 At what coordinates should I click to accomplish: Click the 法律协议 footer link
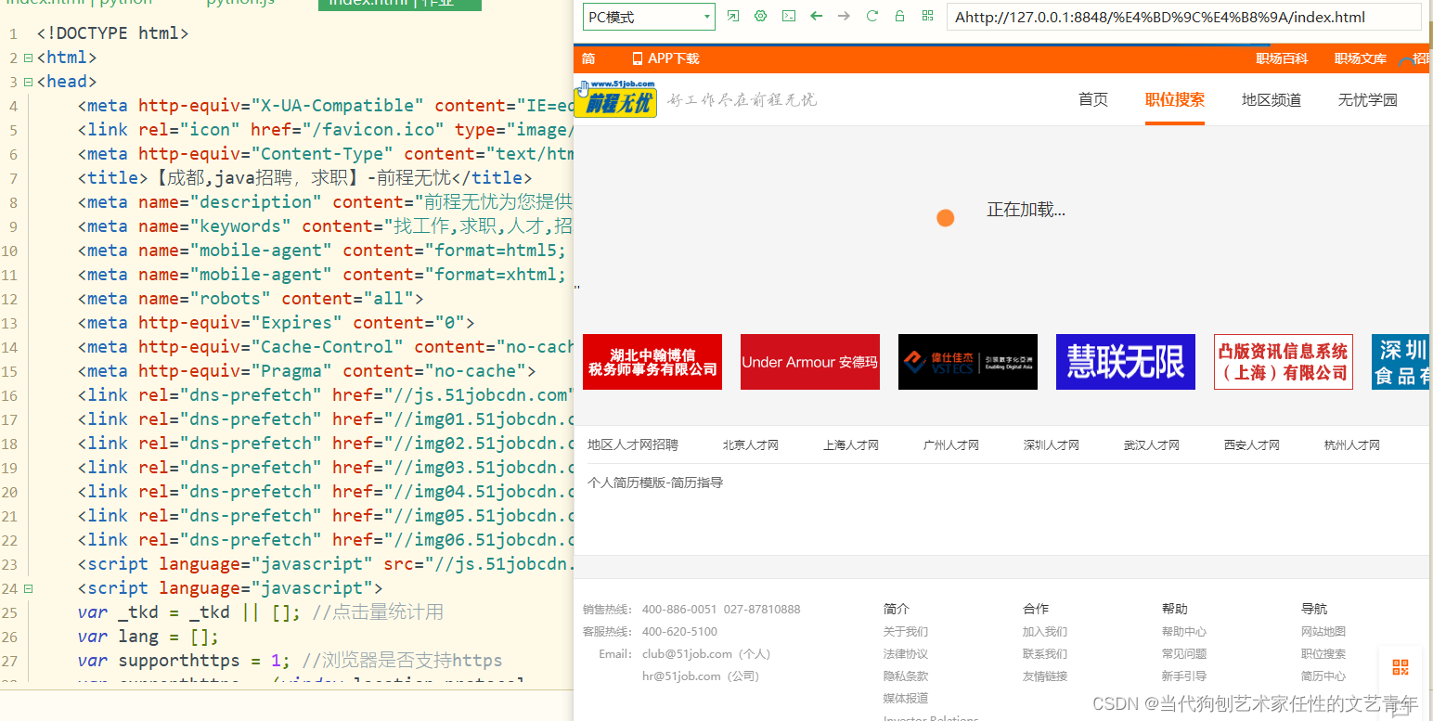tap(906, 654)
